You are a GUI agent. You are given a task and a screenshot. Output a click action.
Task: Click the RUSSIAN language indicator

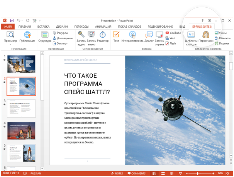click(x=36, y=173)
